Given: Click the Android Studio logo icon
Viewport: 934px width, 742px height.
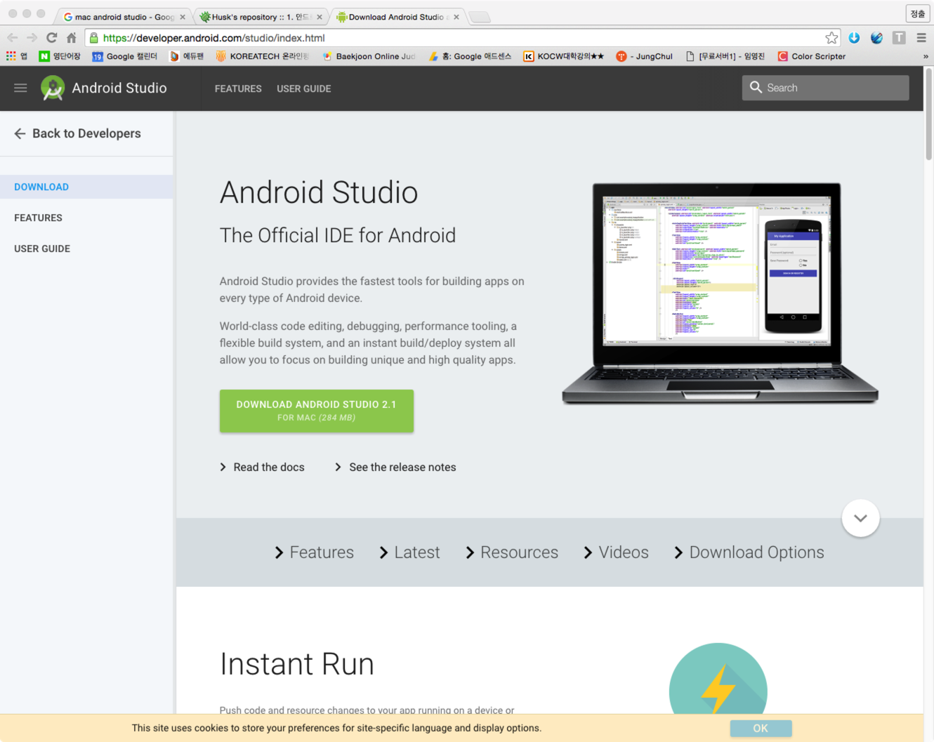Looking at the screenshot, I should pos(53,88).
